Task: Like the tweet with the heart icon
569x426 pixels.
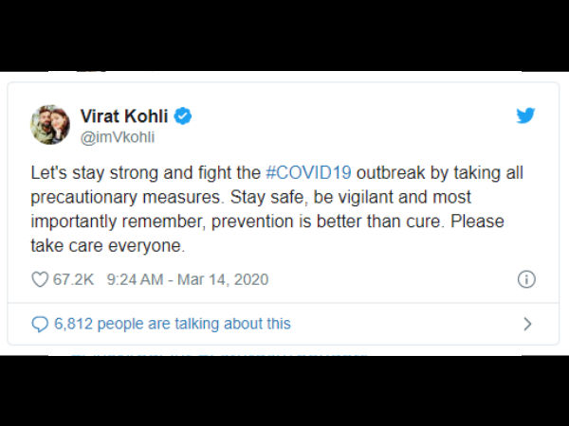Action: 40,279
